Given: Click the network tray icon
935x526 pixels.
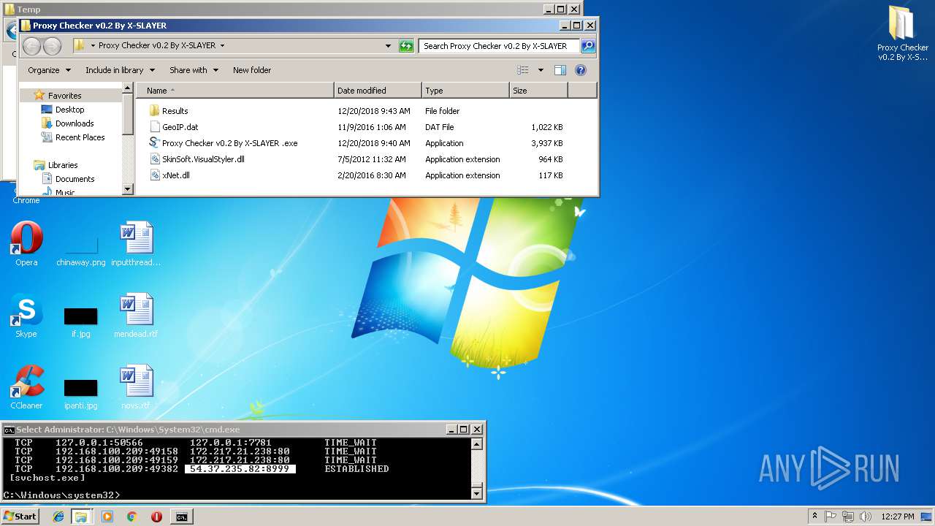Looking at the screenshot, I should tap(847, 517).
